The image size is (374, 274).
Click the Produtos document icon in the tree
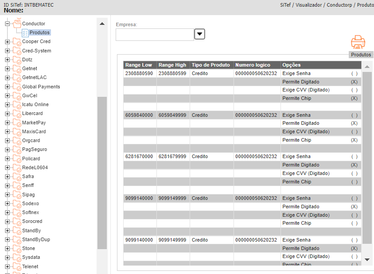25,33
